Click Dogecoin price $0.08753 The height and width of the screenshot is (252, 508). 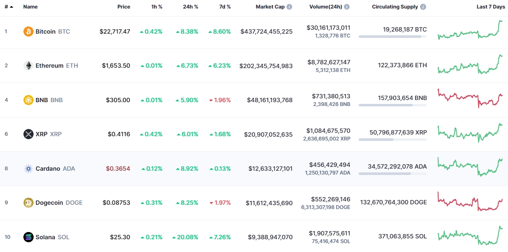(117, 203)
